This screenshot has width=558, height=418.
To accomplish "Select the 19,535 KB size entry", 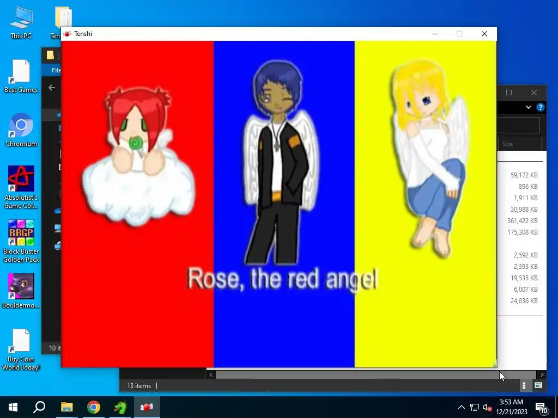I will coord(524,278).
